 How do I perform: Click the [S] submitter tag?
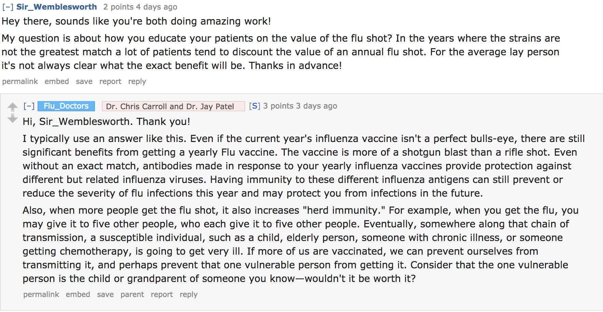(x=254, y=106)
